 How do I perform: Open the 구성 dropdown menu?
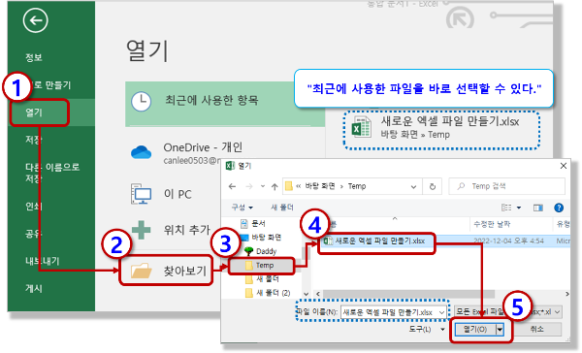click(242, 208)
